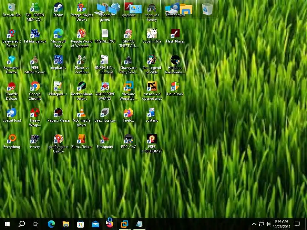
Task: Click the FREE LOBOTOMYS icon
Action: (152, 144)
